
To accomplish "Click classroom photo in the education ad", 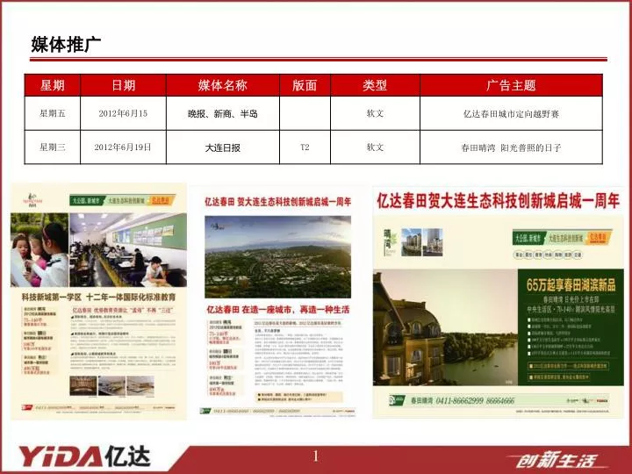I will 128,250.
